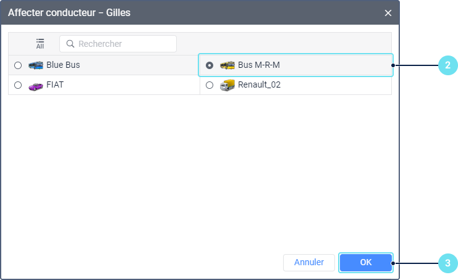
Task: Click the magnifier search icon
Action: [70, 44]
